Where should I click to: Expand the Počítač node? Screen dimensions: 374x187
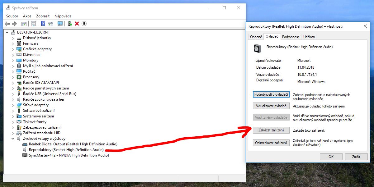13,71
